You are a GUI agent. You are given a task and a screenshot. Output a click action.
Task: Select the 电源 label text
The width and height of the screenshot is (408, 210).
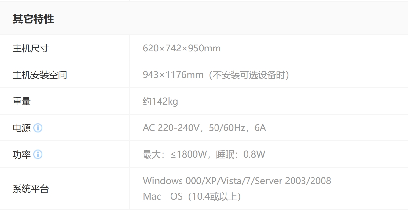[22, 128]
